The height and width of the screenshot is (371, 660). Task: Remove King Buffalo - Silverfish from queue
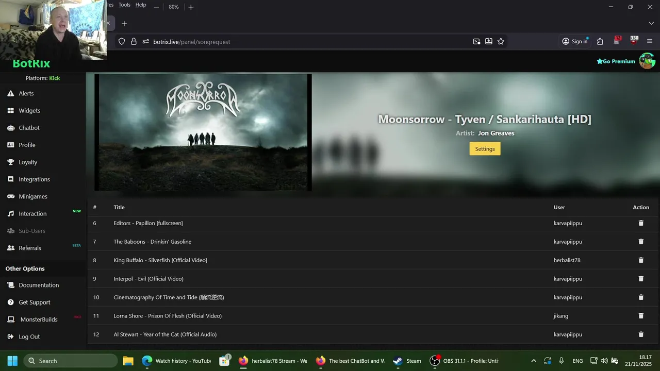641,260
